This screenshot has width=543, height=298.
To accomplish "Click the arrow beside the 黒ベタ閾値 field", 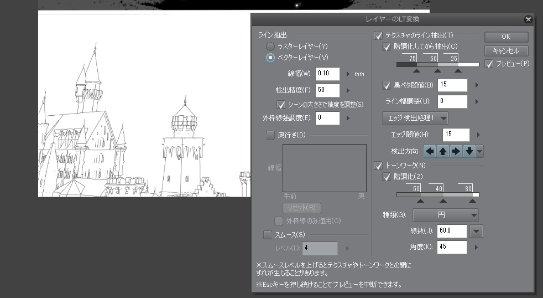I will click(476, 85).
